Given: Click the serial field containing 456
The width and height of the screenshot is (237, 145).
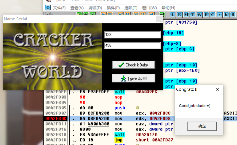Looking at the screenshot, I should click(x=132, y=45).
